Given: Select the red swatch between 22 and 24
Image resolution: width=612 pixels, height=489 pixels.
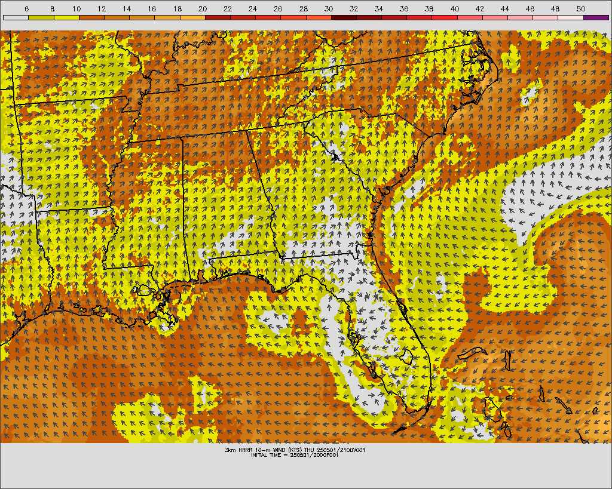Looking at the screenshot, I should click(243, 17).
